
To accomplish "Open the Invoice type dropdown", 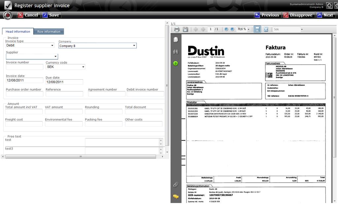I will 30,45.
